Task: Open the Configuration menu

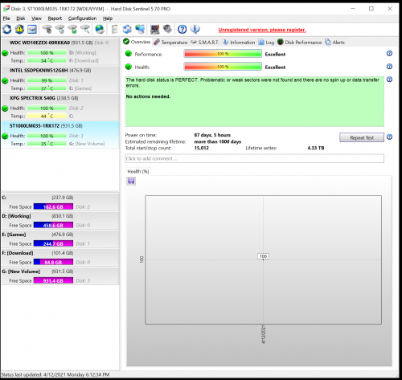Action: pyautogui.click(x=82, y=18)
